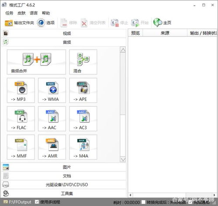
Task: Open the 皮肤 skin menu
Action: [21, 13]
